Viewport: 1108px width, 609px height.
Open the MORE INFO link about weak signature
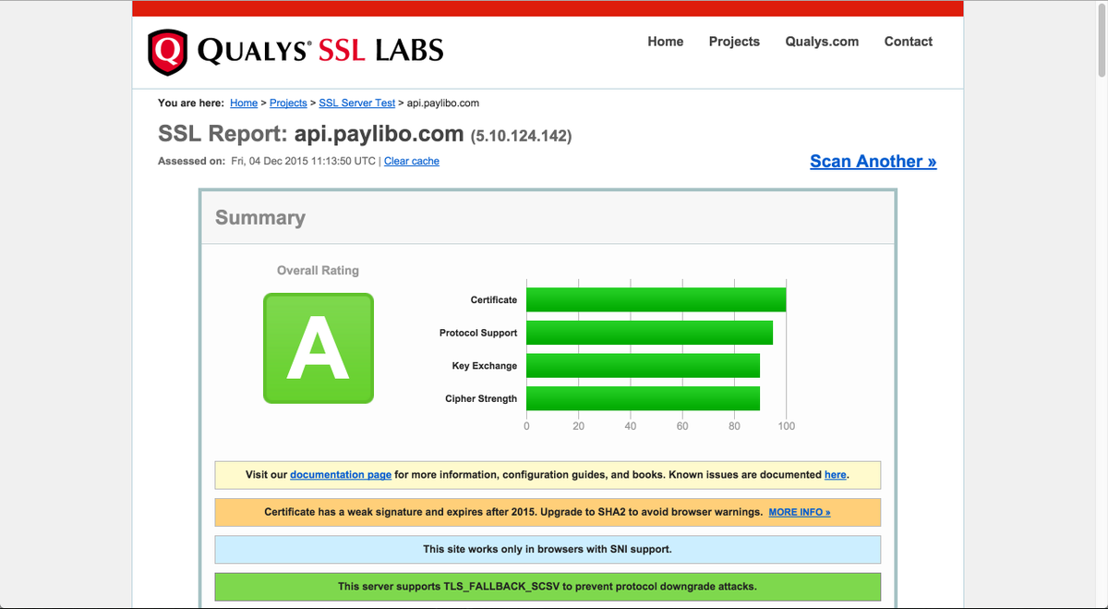pos(800,512)
